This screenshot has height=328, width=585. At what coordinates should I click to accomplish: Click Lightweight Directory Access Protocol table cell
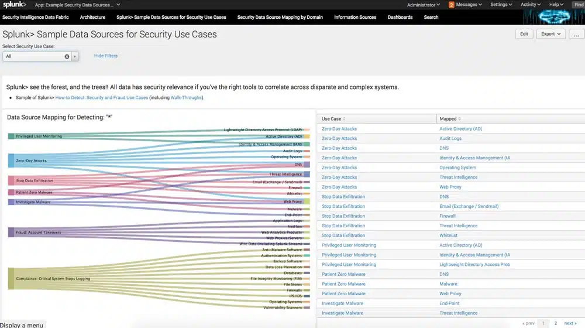474,265
